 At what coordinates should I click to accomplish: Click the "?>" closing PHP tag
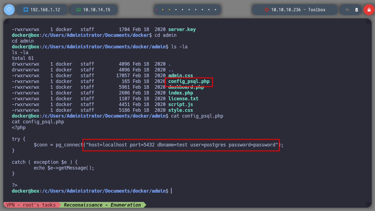[15, 185]
